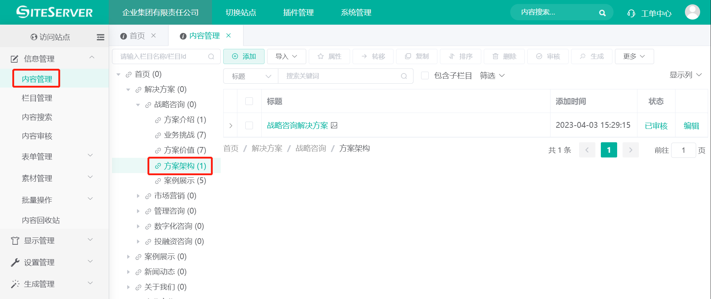Click the 前往 page number input

[x=683, y=150]
